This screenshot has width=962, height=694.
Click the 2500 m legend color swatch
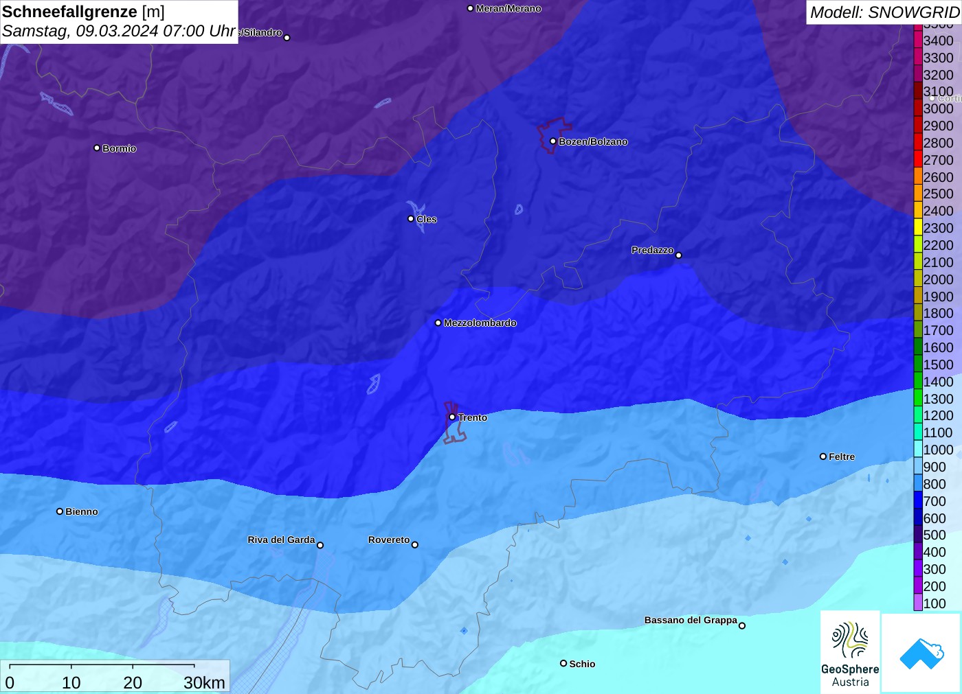(918, 193)
